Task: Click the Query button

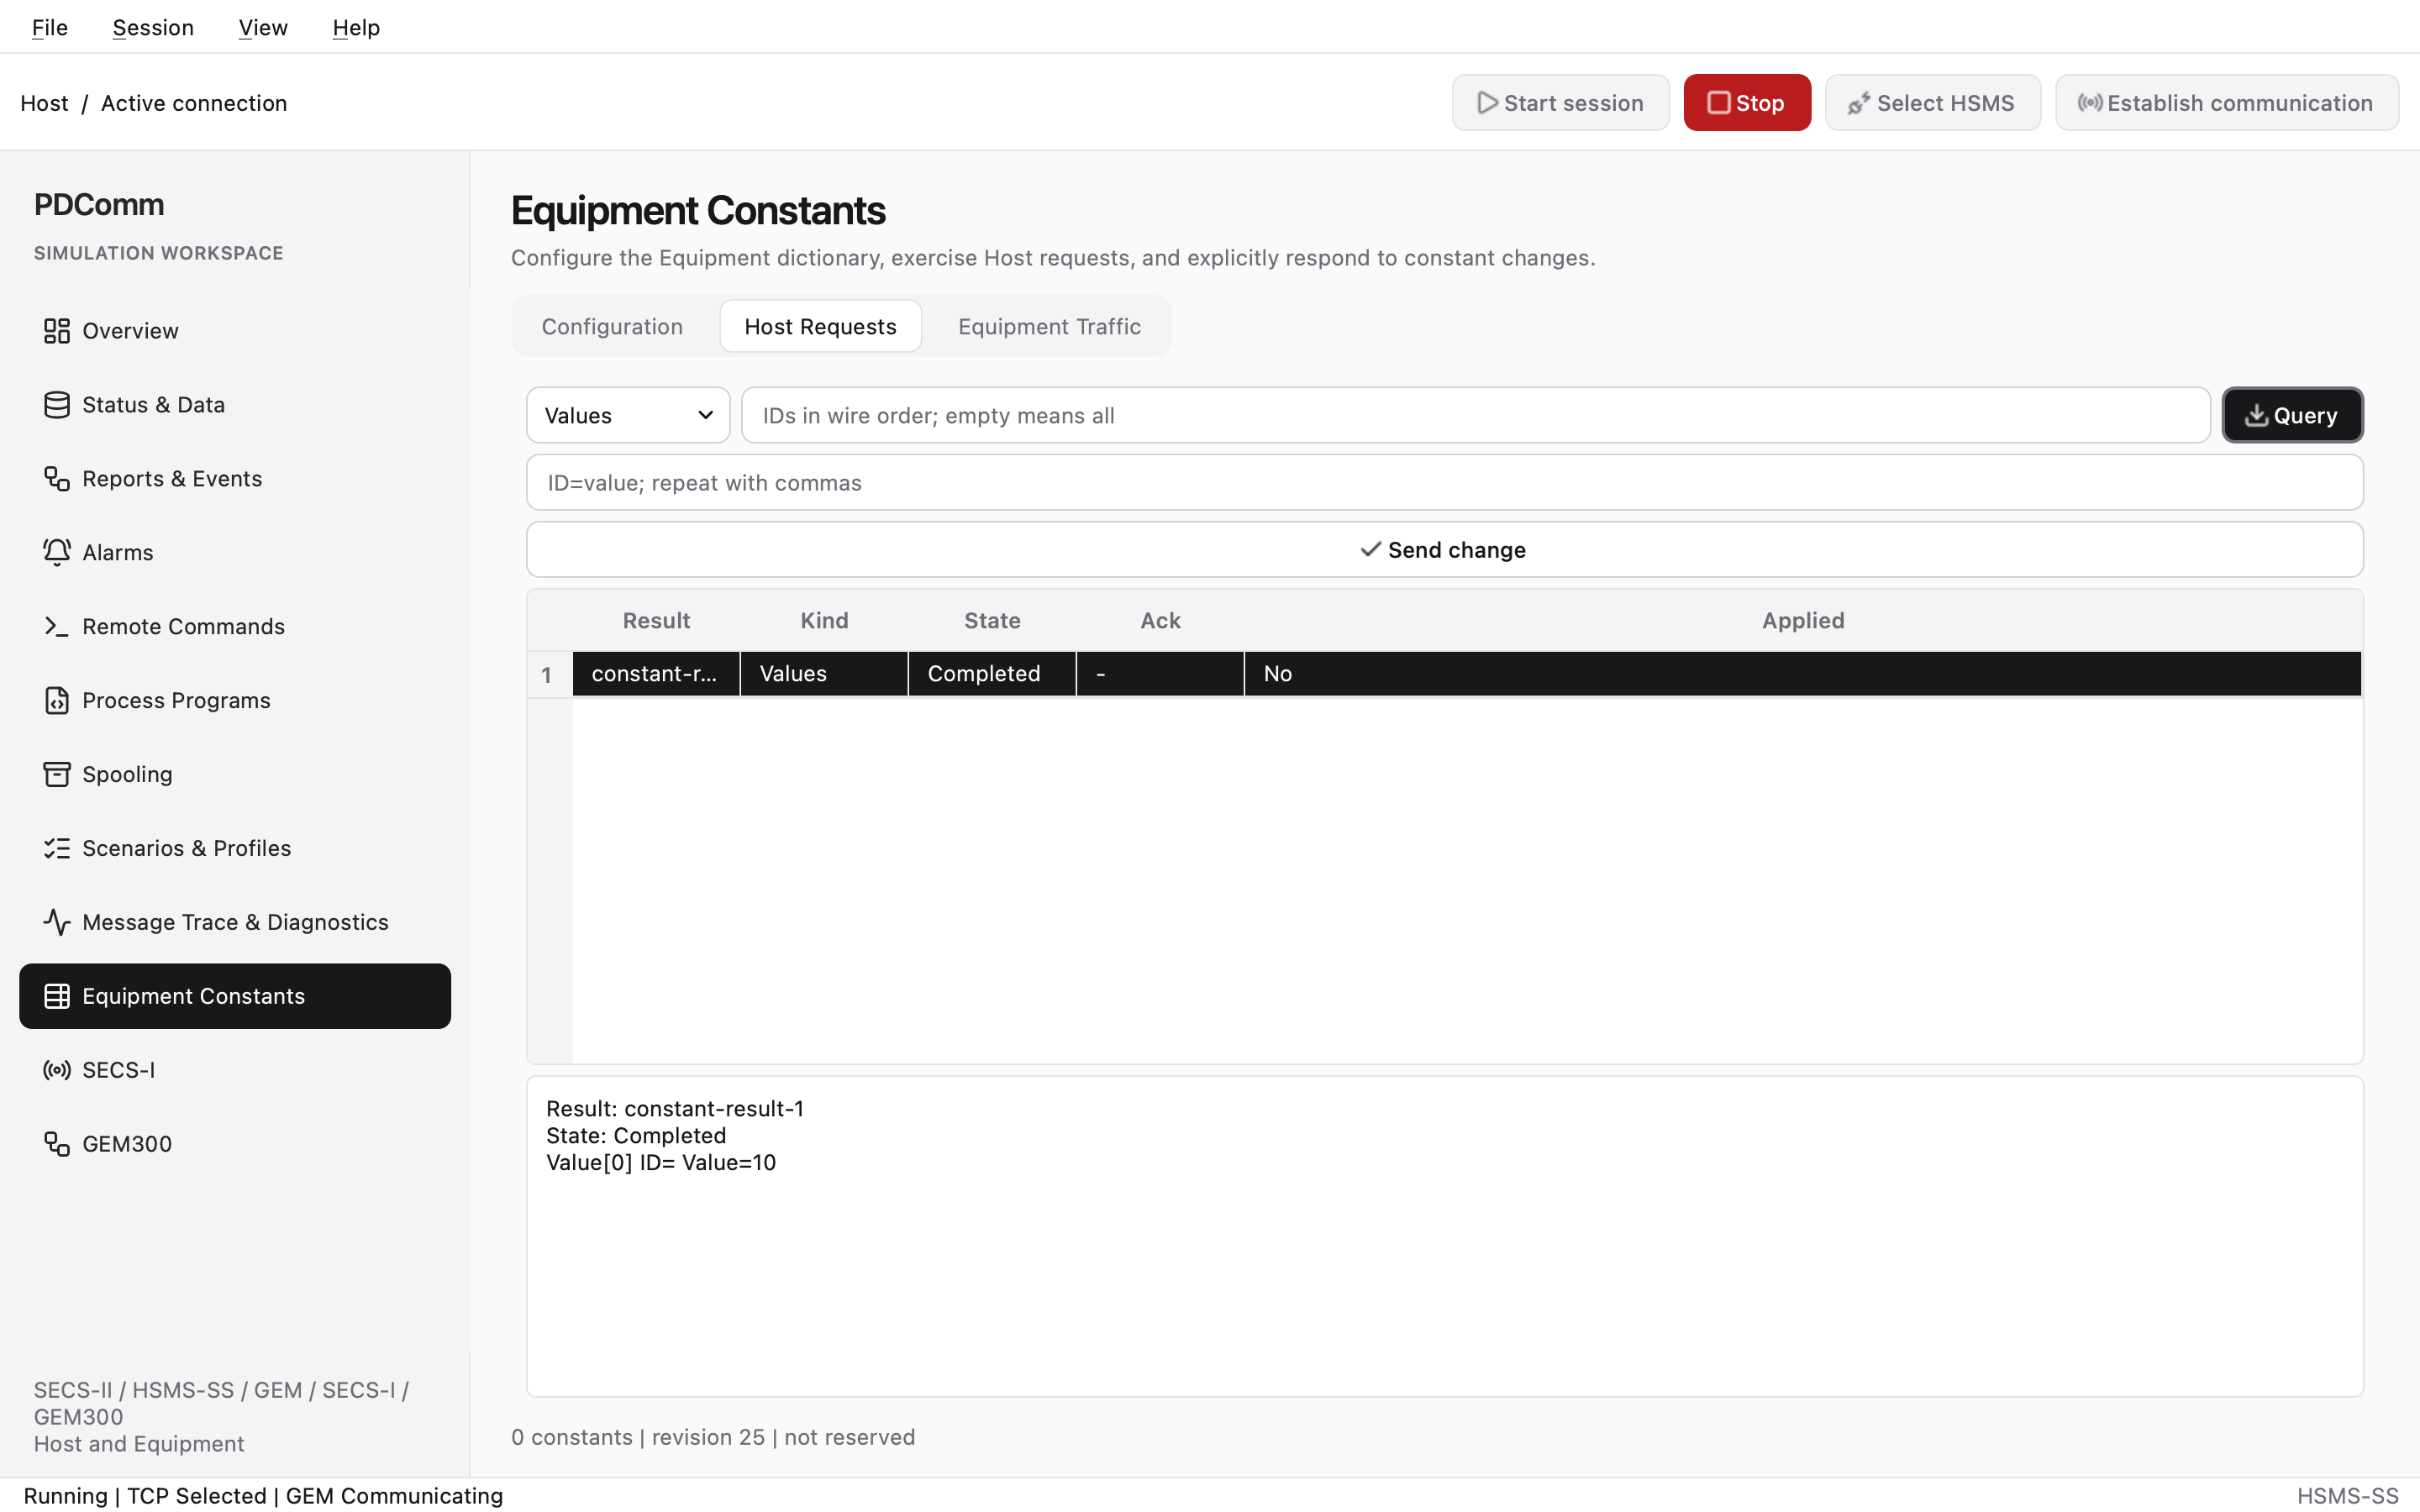Action: [2292, 416]
